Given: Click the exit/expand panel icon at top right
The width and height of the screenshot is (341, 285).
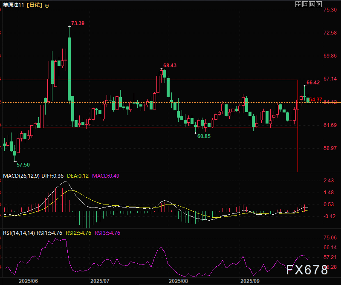Looking at the screenshot, I should 318,4.
